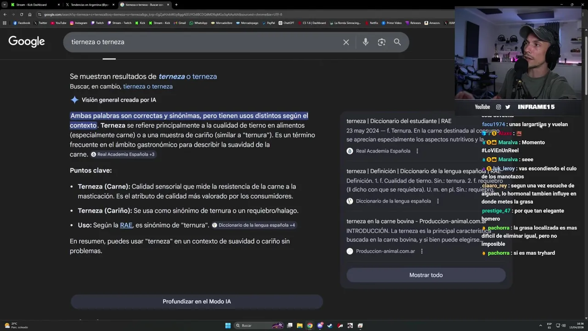588x331 pixels.
Task: Open the YouTube bookmark
Action: coord(58,23)
